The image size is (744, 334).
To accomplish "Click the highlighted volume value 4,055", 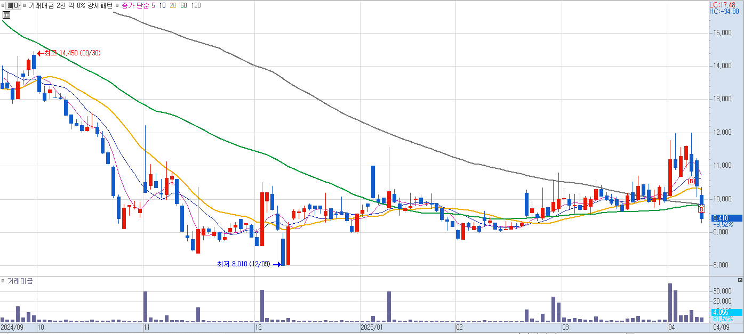I will point(726,312).
